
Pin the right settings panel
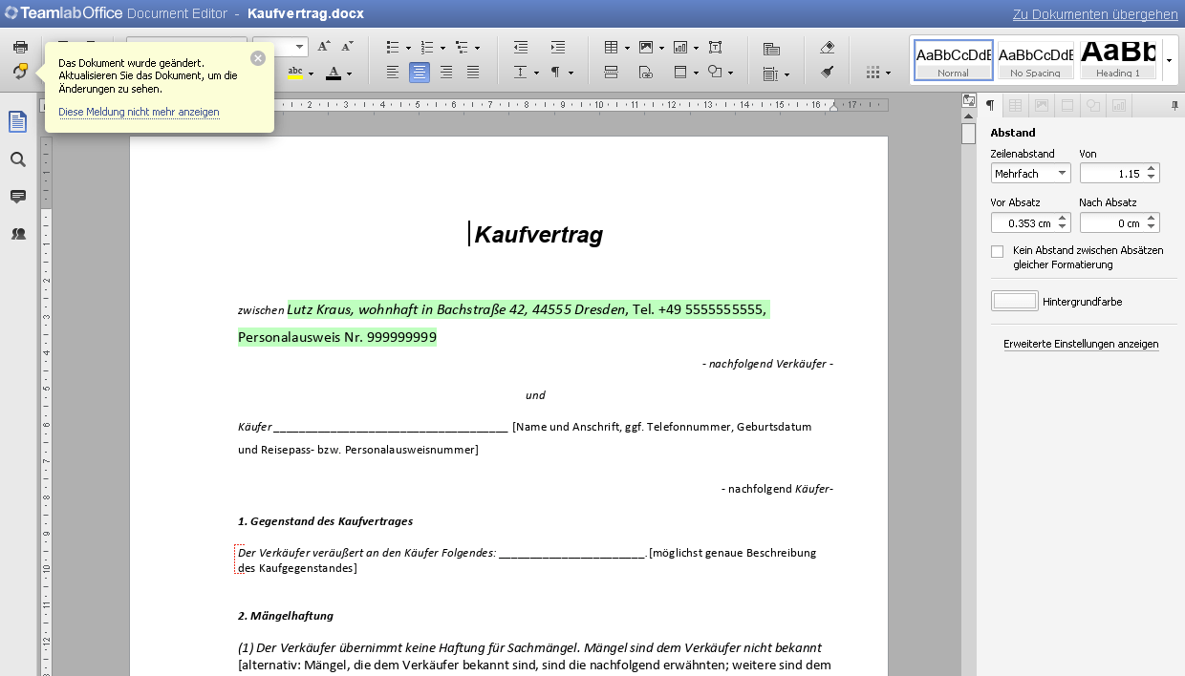[x=1174, y=105]
